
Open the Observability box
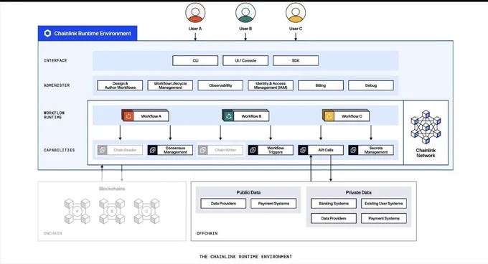[x=220, y=85]
